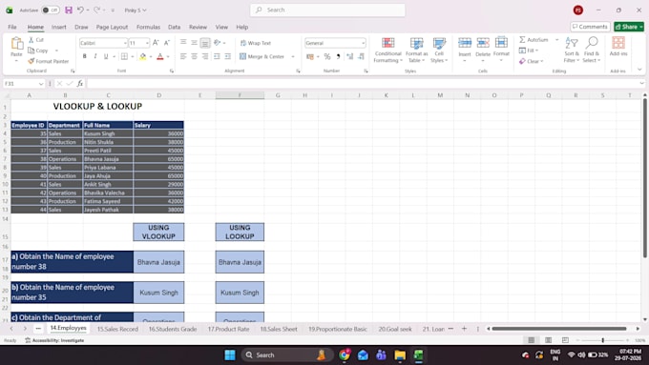The image size is (649, 365).
Task: Click the Cut scissors icon
Action: tap(31, 40)
